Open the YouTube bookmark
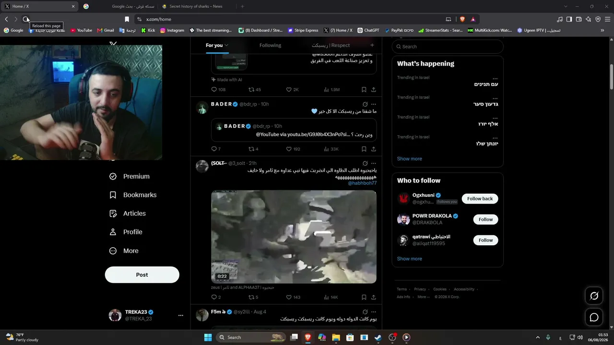 pos(81,30)
